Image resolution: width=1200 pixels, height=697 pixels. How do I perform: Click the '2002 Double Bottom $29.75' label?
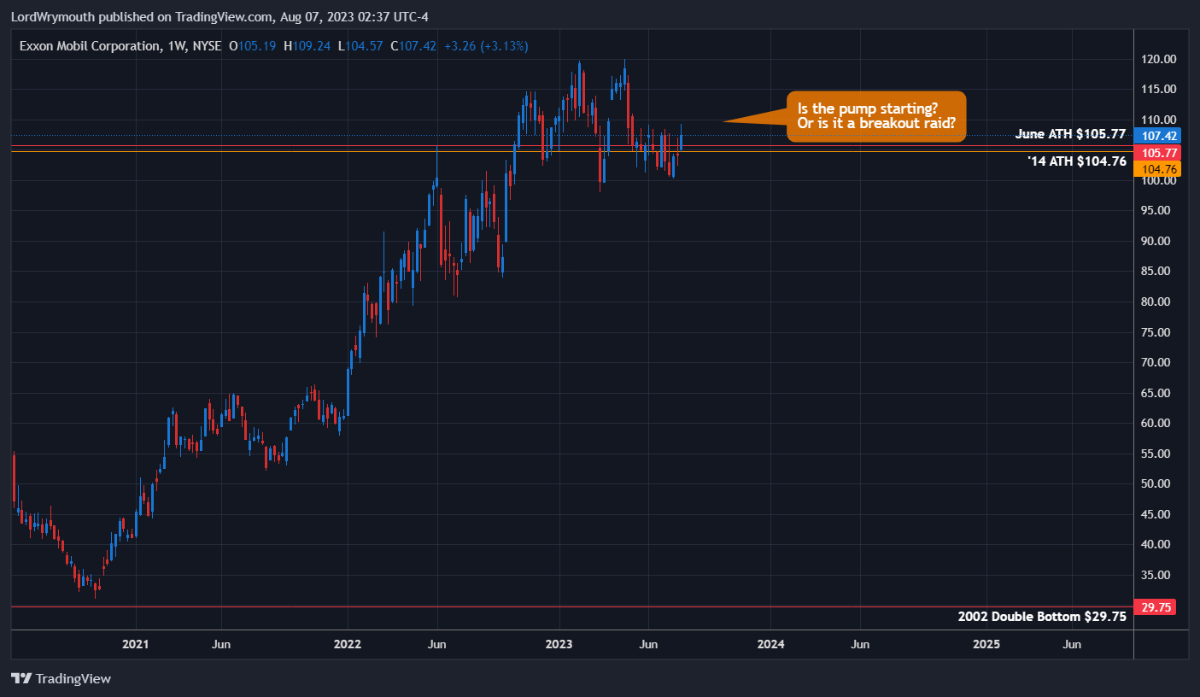coord(1042,615)
